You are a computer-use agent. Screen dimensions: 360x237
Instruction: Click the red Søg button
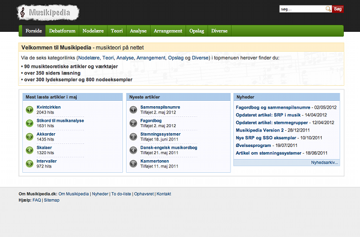(338, 9)
